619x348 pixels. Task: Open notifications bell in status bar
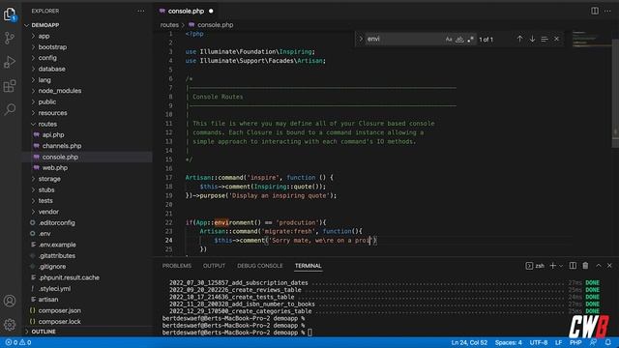click(x=608, y=342)
